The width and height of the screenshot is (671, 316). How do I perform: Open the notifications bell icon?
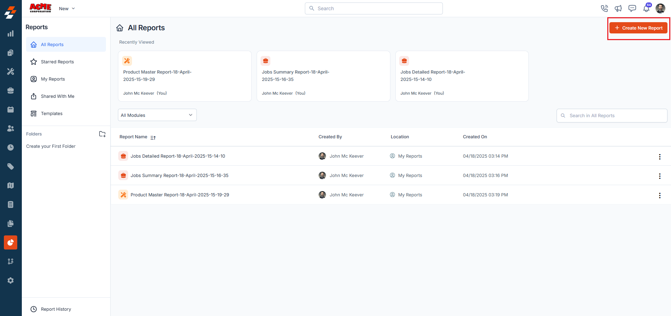[646, 8]
